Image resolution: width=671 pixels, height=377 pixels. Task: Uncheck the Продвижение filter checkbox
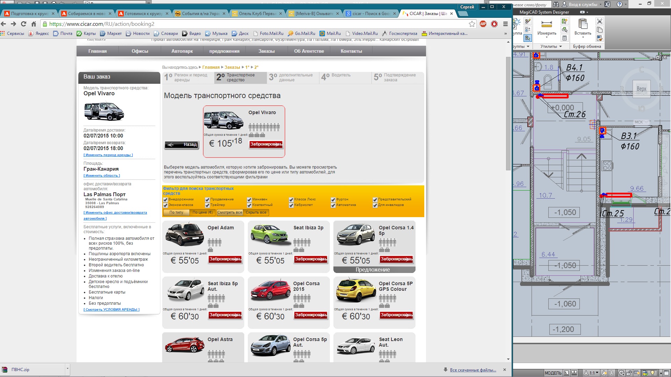pos(207,200)
